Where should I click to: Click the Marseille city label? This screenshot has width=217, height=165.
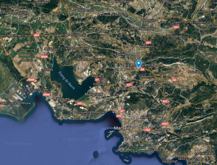[123, 128]
